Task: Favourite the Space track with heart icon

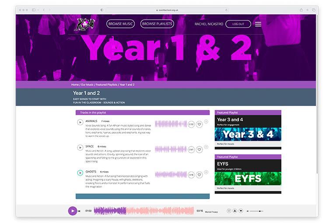Action: pos(199,149)
